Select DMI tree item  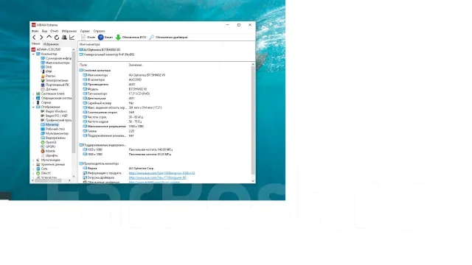[x=46, y=67]
